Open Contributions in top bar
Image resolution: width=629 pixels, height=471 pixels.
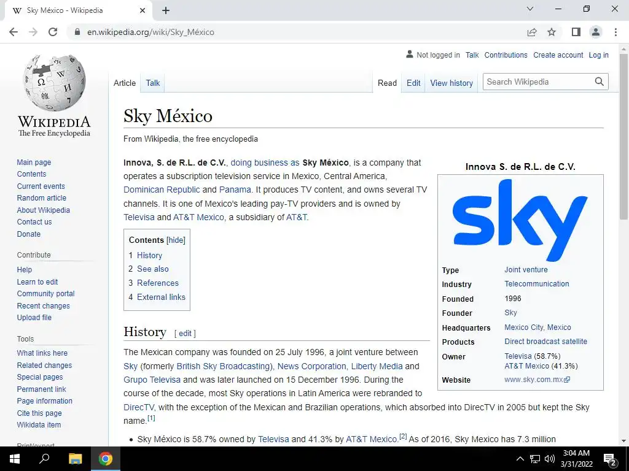pyautogui.click(x=506, y=55)
